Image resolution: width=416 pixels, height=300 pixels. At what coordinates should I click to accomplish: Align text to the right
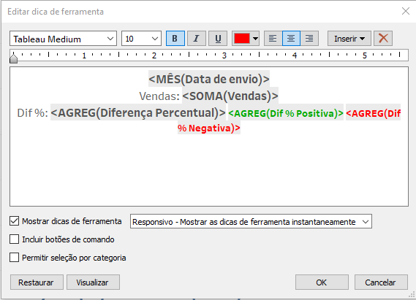tap(309, 39)
